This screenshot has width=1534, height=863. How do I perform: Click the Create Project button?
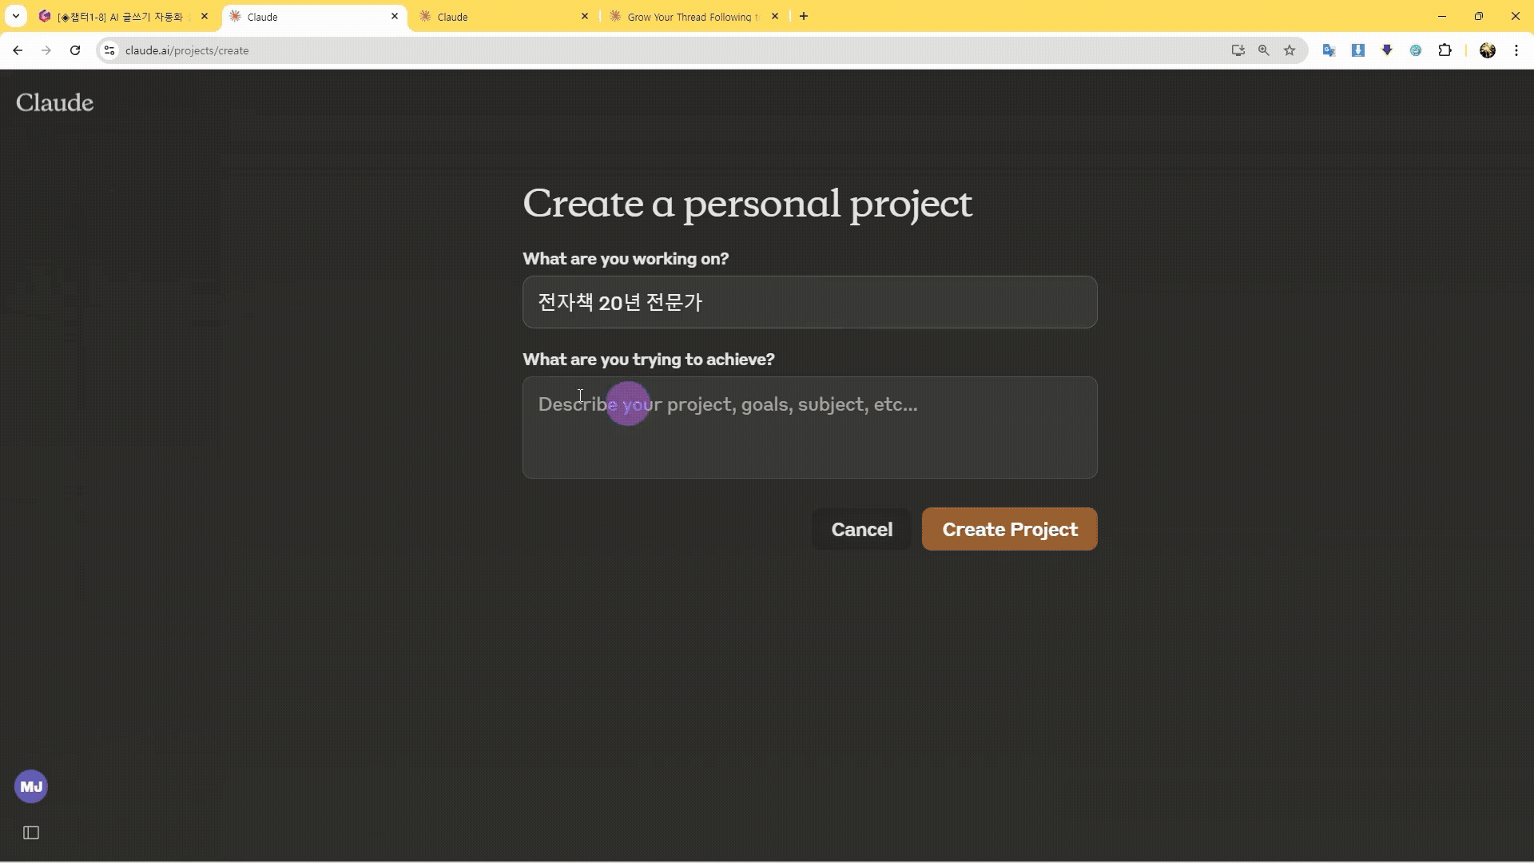coord(1009,529)
